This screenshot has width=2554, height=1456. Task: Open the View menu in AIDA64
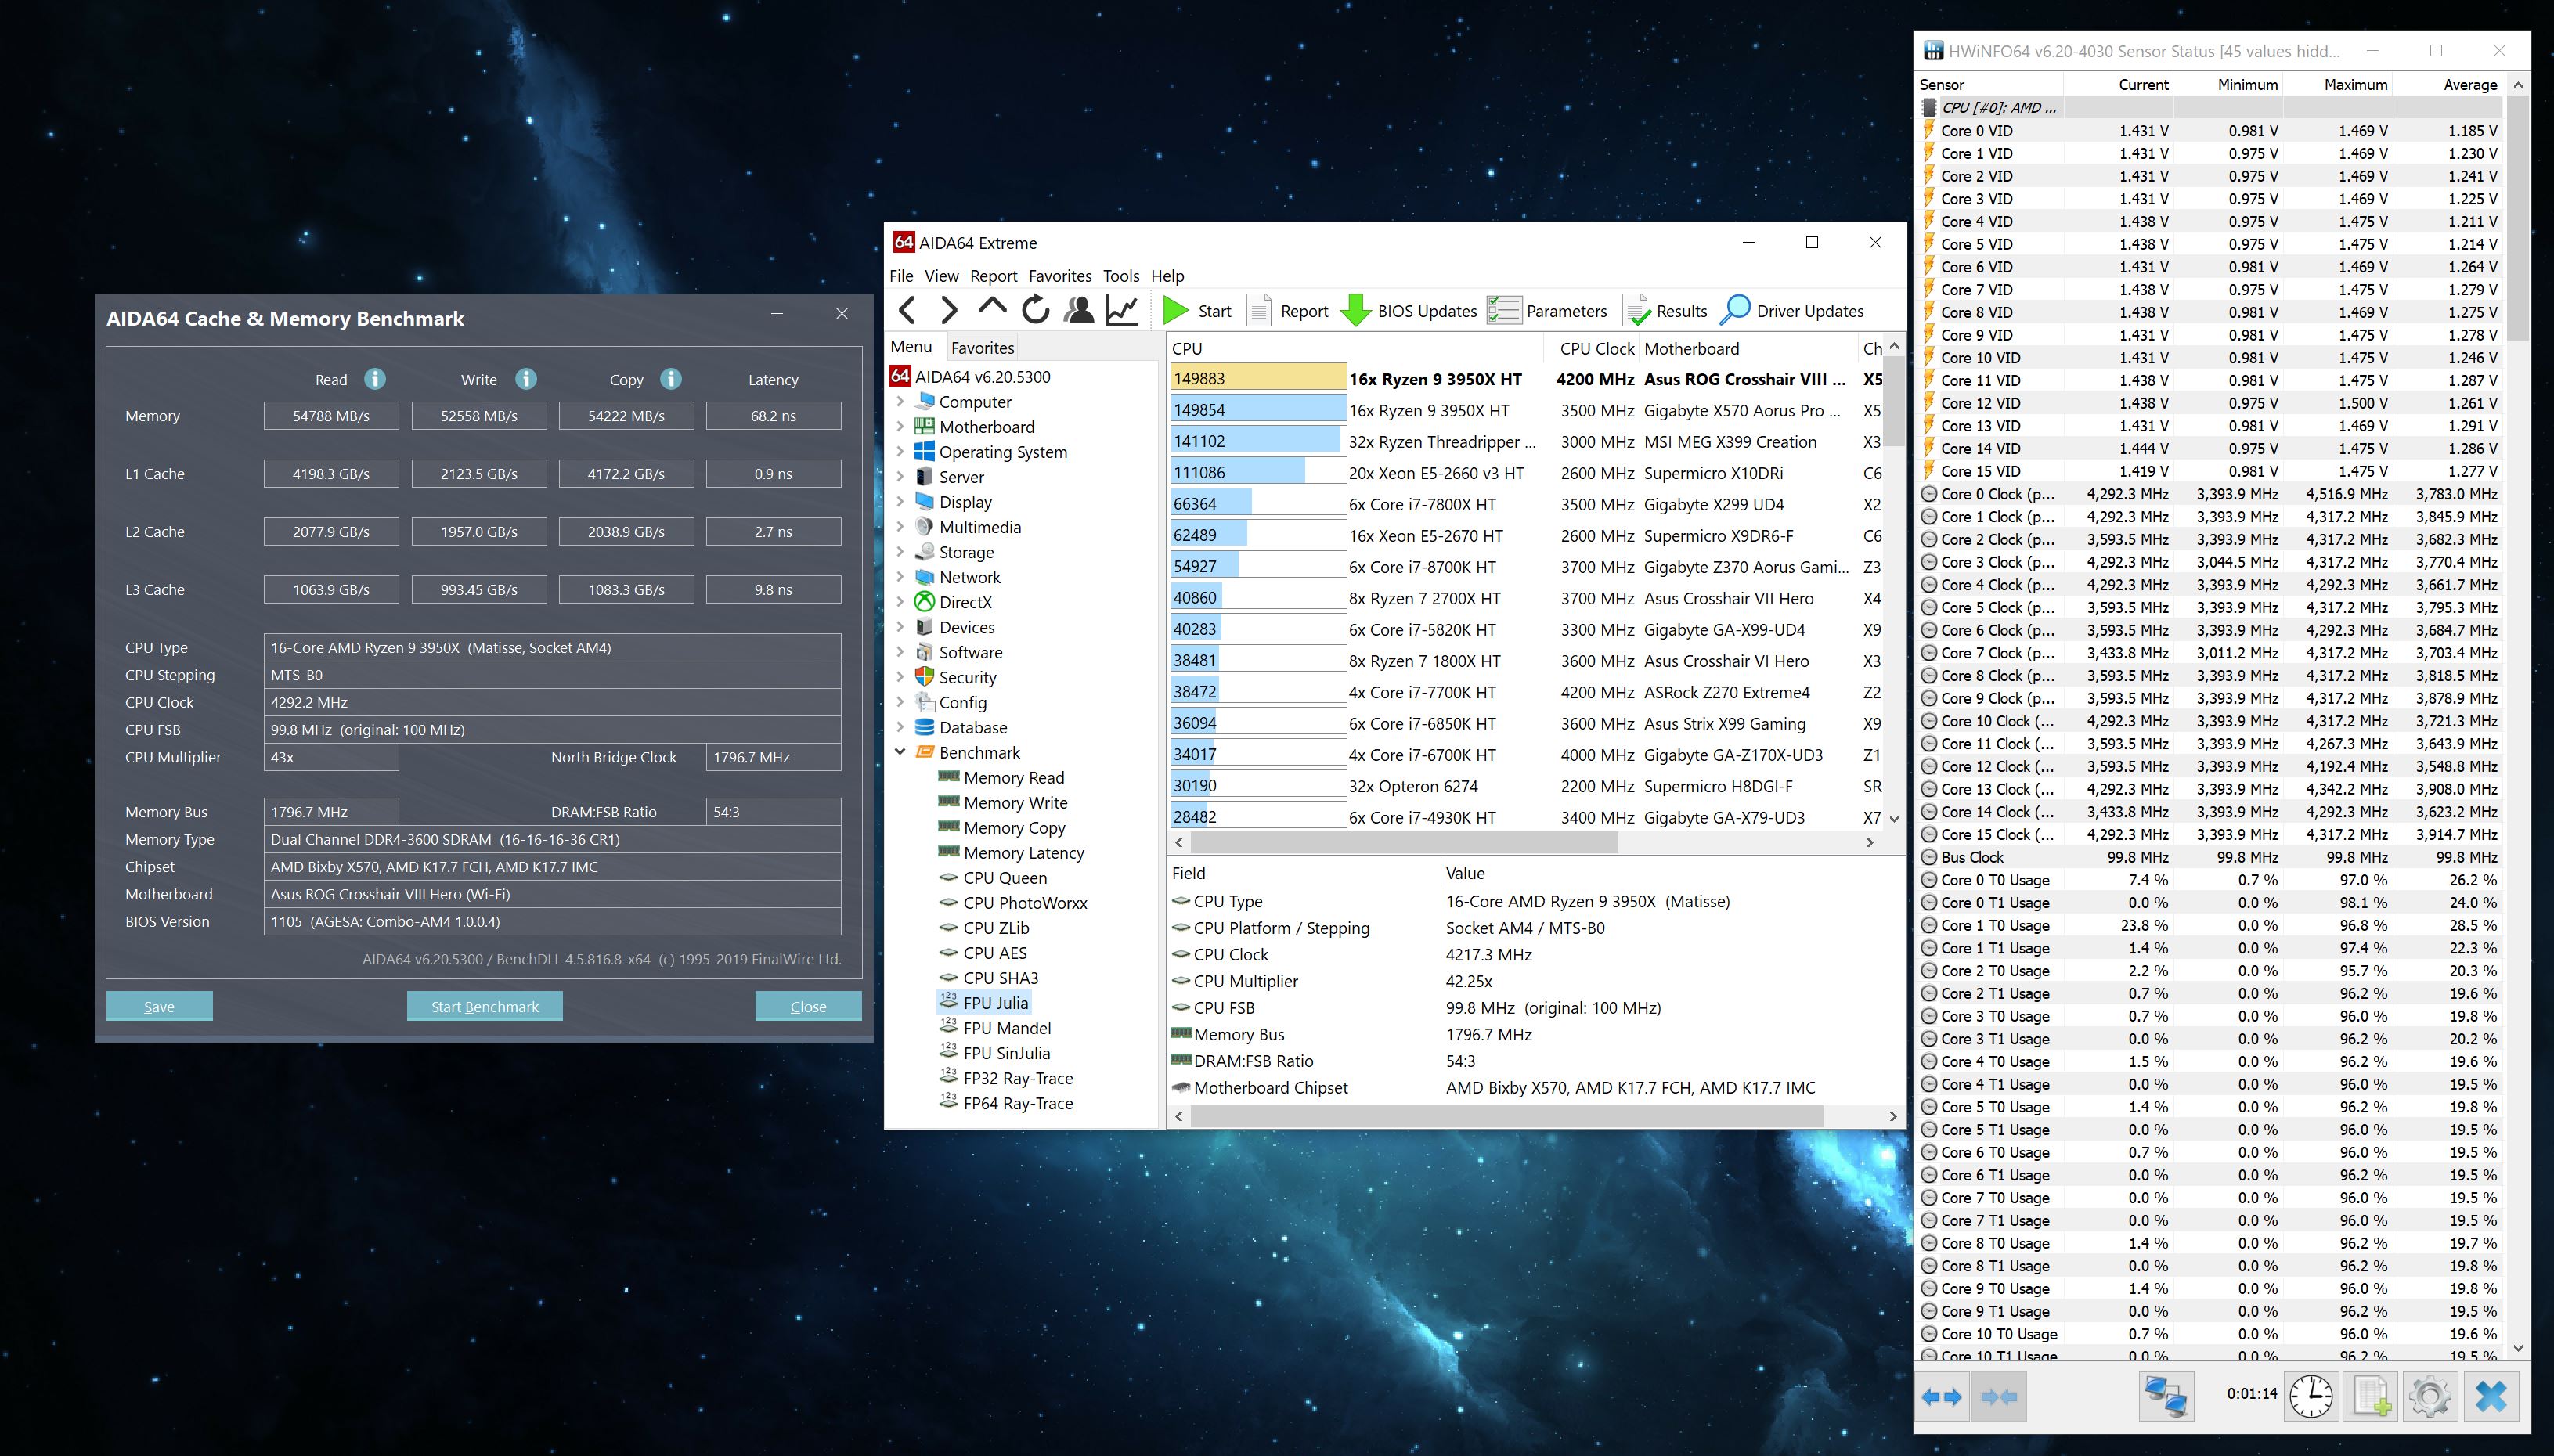[941, 276]
